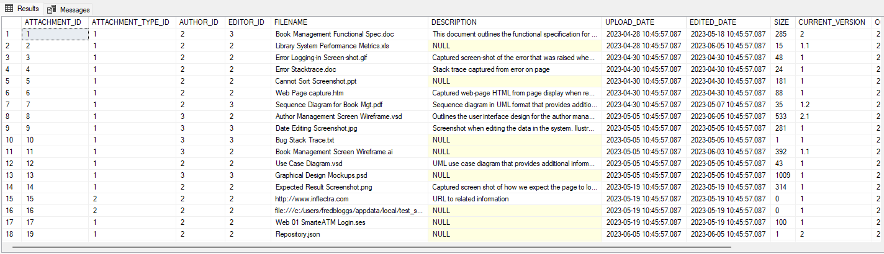884x254 pixels.
Task: Select the FILENAME column header
Action: 291,22
